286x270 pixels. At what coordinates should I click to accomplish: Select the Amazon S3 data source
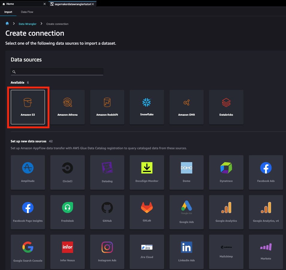click(28, 107)
